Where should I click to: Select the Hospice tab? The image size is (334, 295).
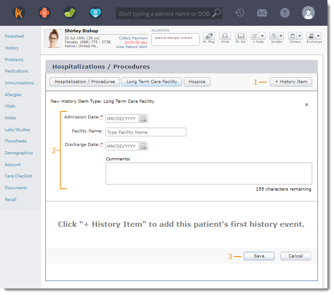pos(197,82)
